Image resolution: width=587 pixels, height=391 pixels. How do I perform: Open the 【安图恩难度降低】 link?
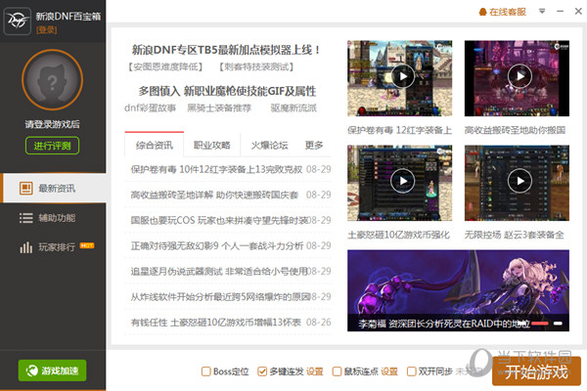[x=165, y=67]
